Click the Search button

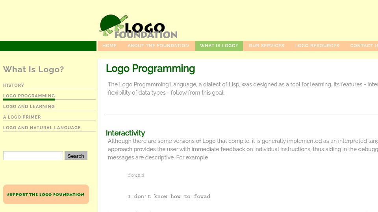pyautogui.click(x=76, y=156)
